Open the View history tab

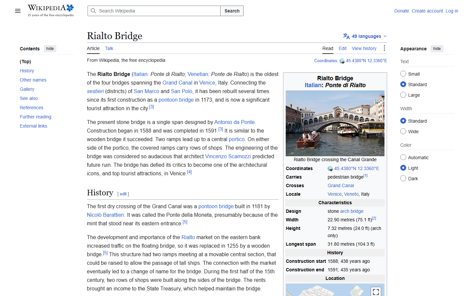(x=364, y=48)
